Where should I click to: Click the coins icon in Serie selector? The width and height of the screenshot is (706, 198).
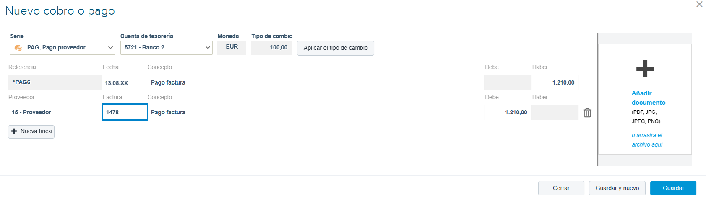(x=18, y=48)
